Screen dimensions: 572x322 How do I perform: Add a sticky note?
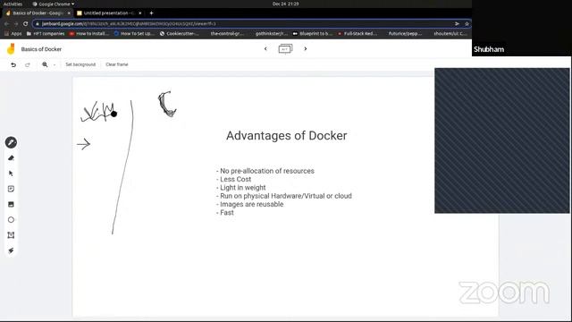[x=11, y=189]
